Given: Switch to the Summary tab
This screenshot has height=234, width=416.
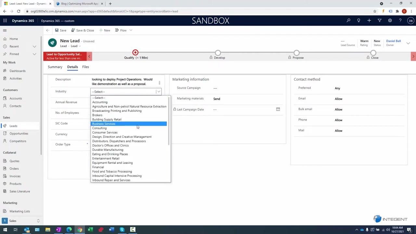Looking at the screenshot, I should (x=55, y=67).
